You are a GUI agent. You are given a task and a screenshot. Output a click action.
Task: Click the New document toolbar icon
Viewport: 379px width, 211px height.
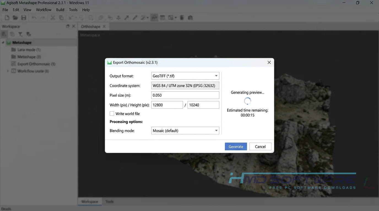click(x=7, y=18)
